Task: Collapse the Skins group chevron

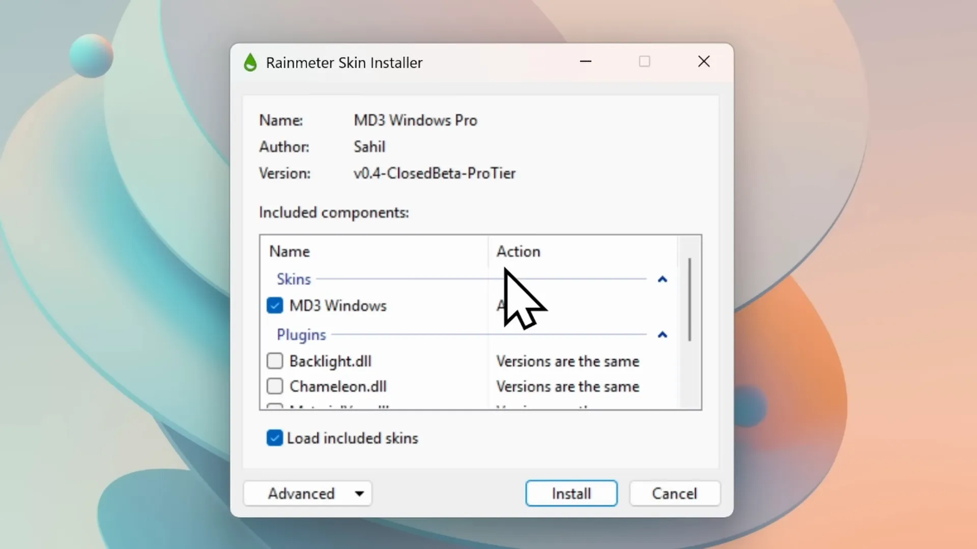Action: tap(662, 279)
